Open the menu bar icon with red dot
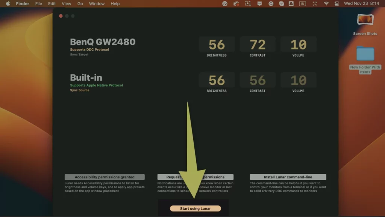 (x=236, y=4)
